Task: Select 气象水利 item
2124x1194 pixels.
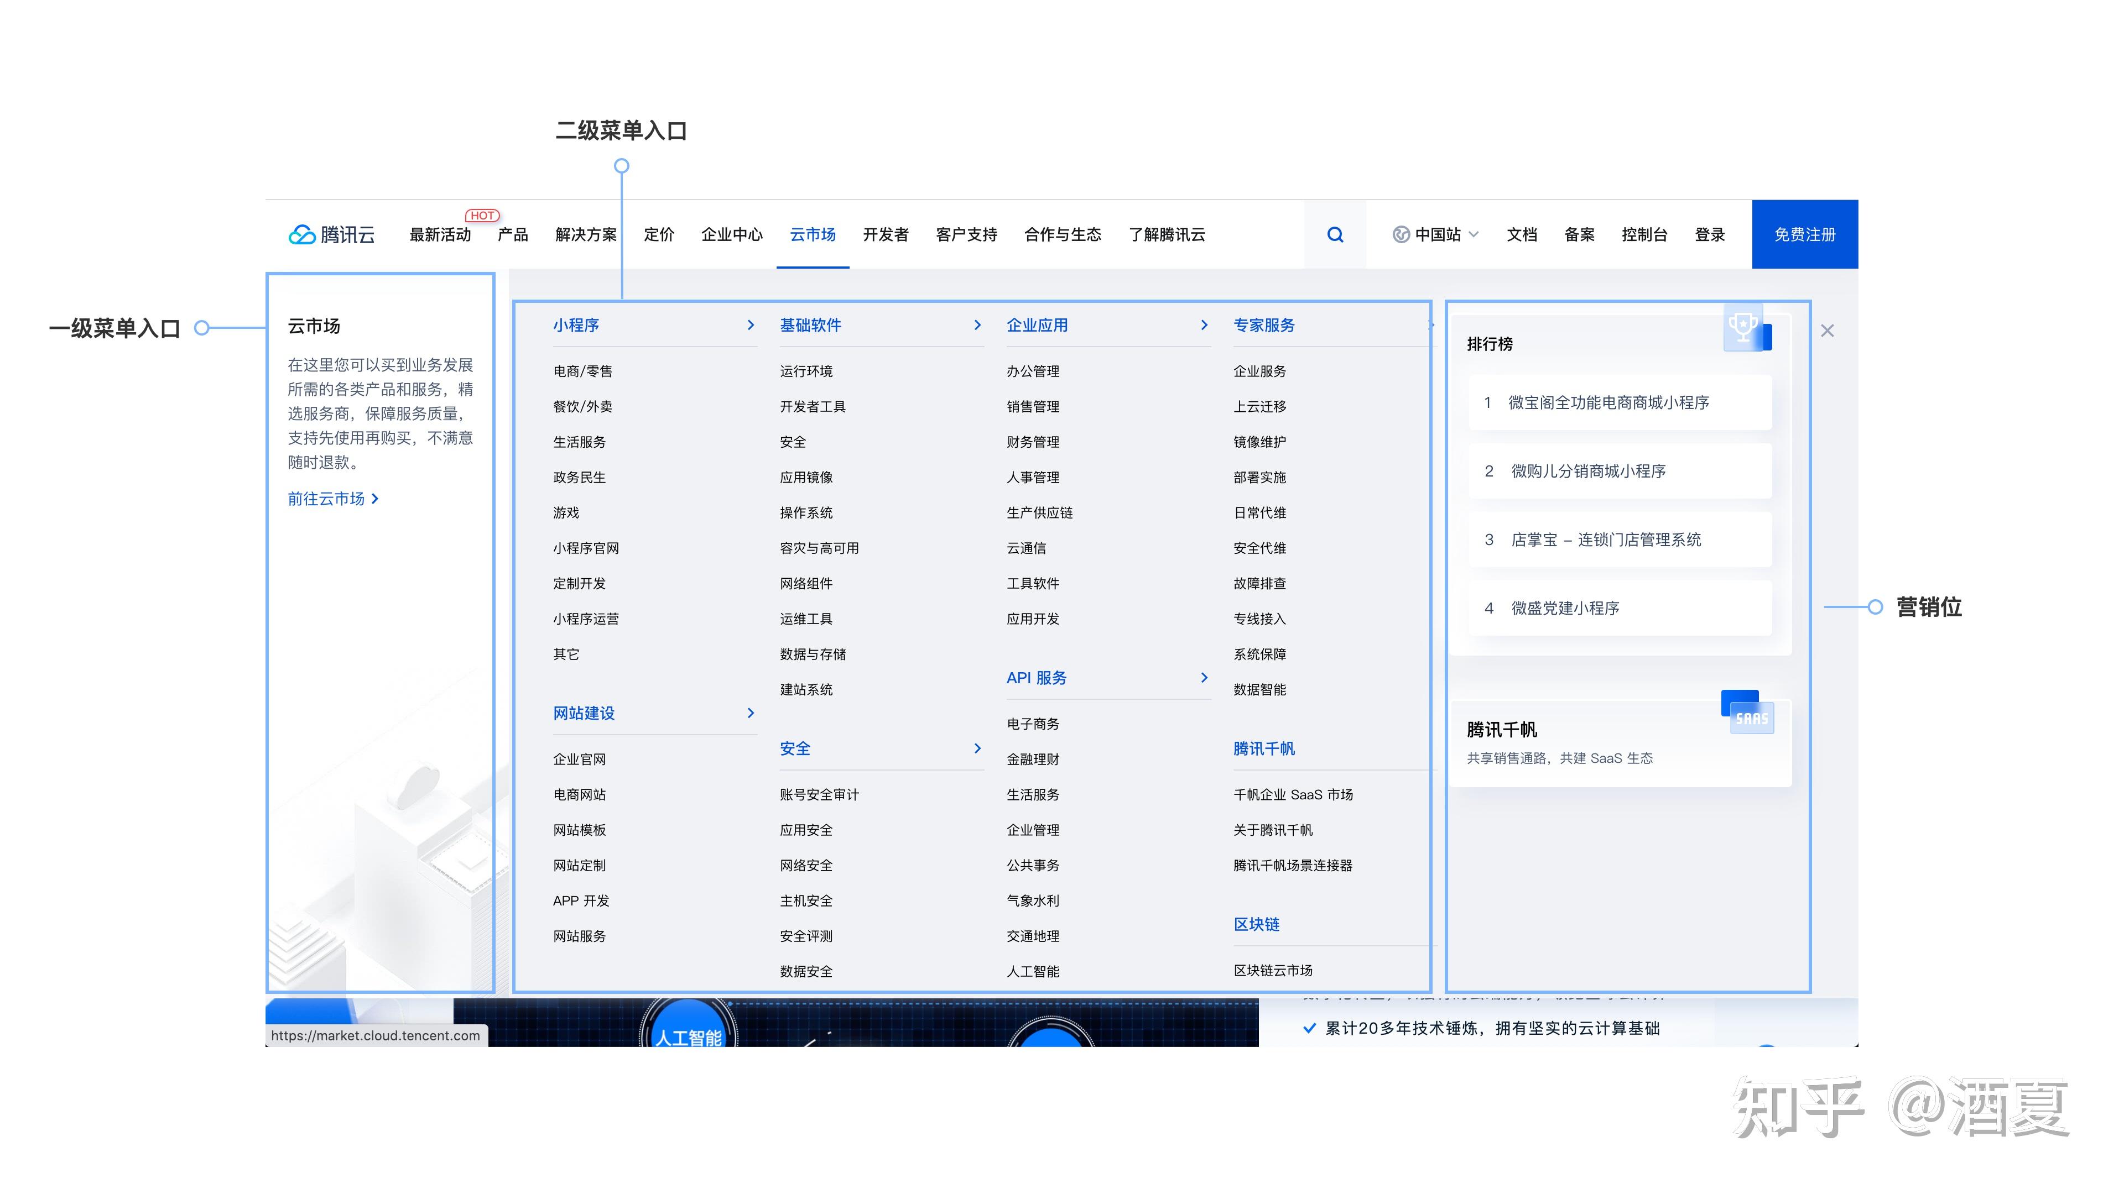Action: coord(1033,900)
